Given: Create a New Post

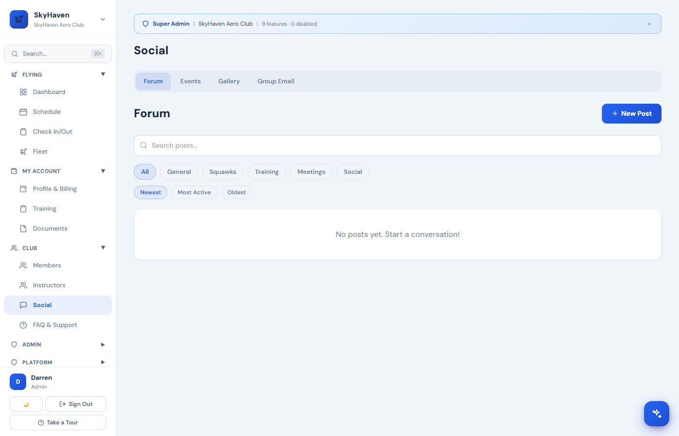Looking at the screenshot, I should click(631, 113).
